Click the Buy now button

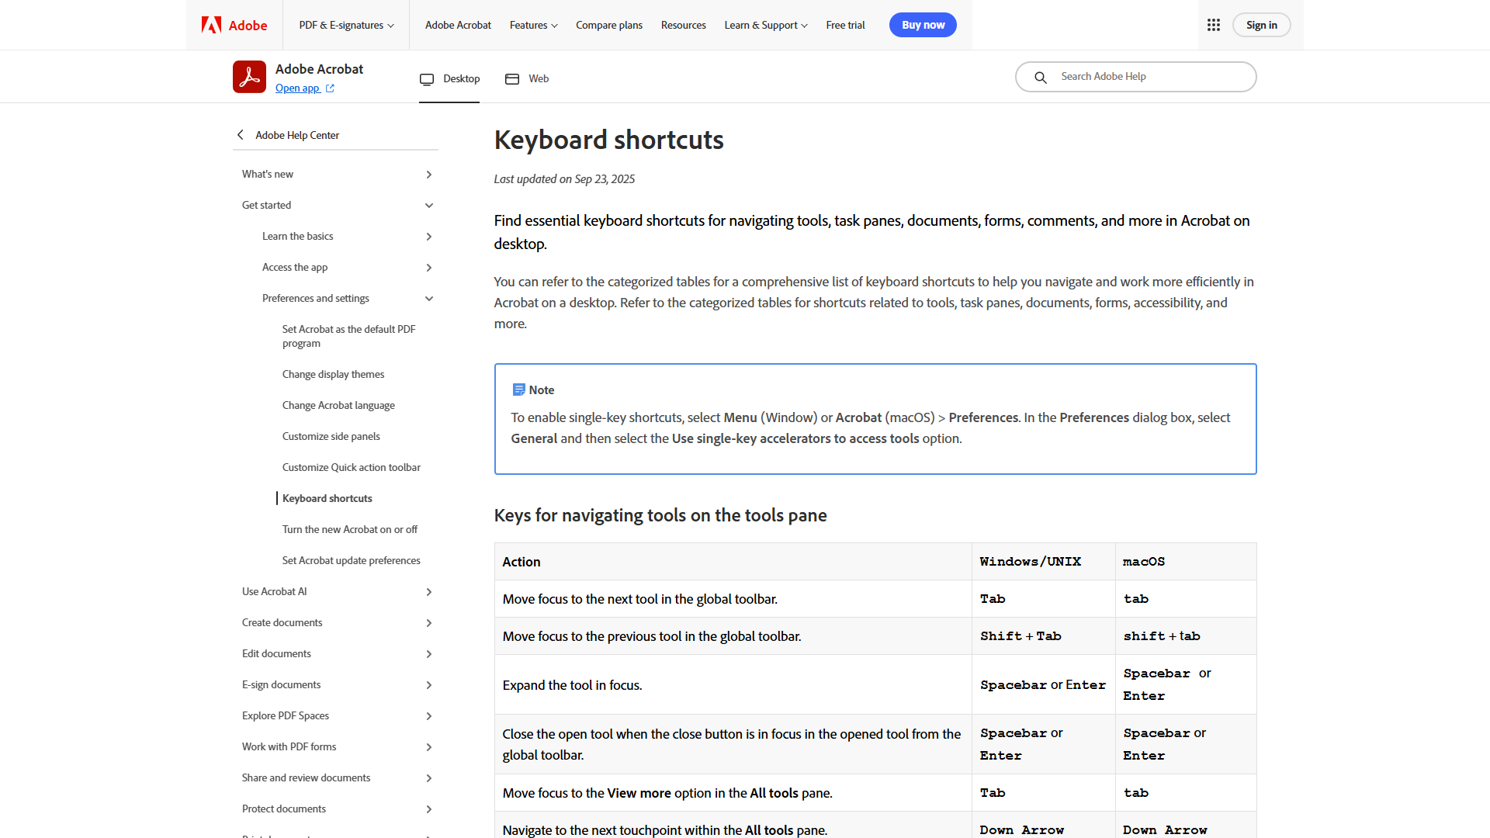[923, 25]
